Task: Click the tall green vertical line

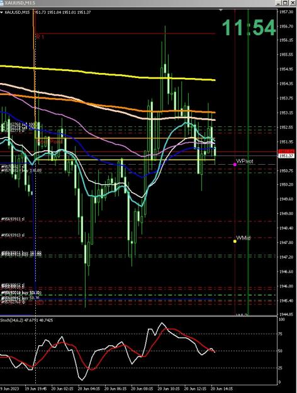Action: 248,162
